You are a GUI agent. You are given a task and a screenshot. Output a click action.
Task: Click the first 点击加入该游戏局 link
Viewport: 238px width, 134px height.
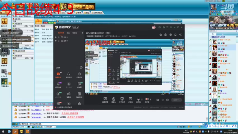70,113
